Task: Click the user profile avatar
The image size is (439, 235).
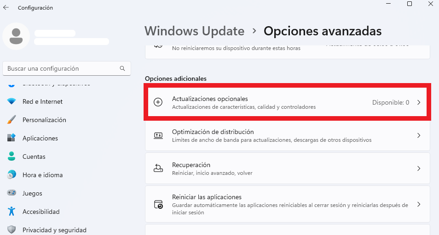Action: (x=16, y=36)
